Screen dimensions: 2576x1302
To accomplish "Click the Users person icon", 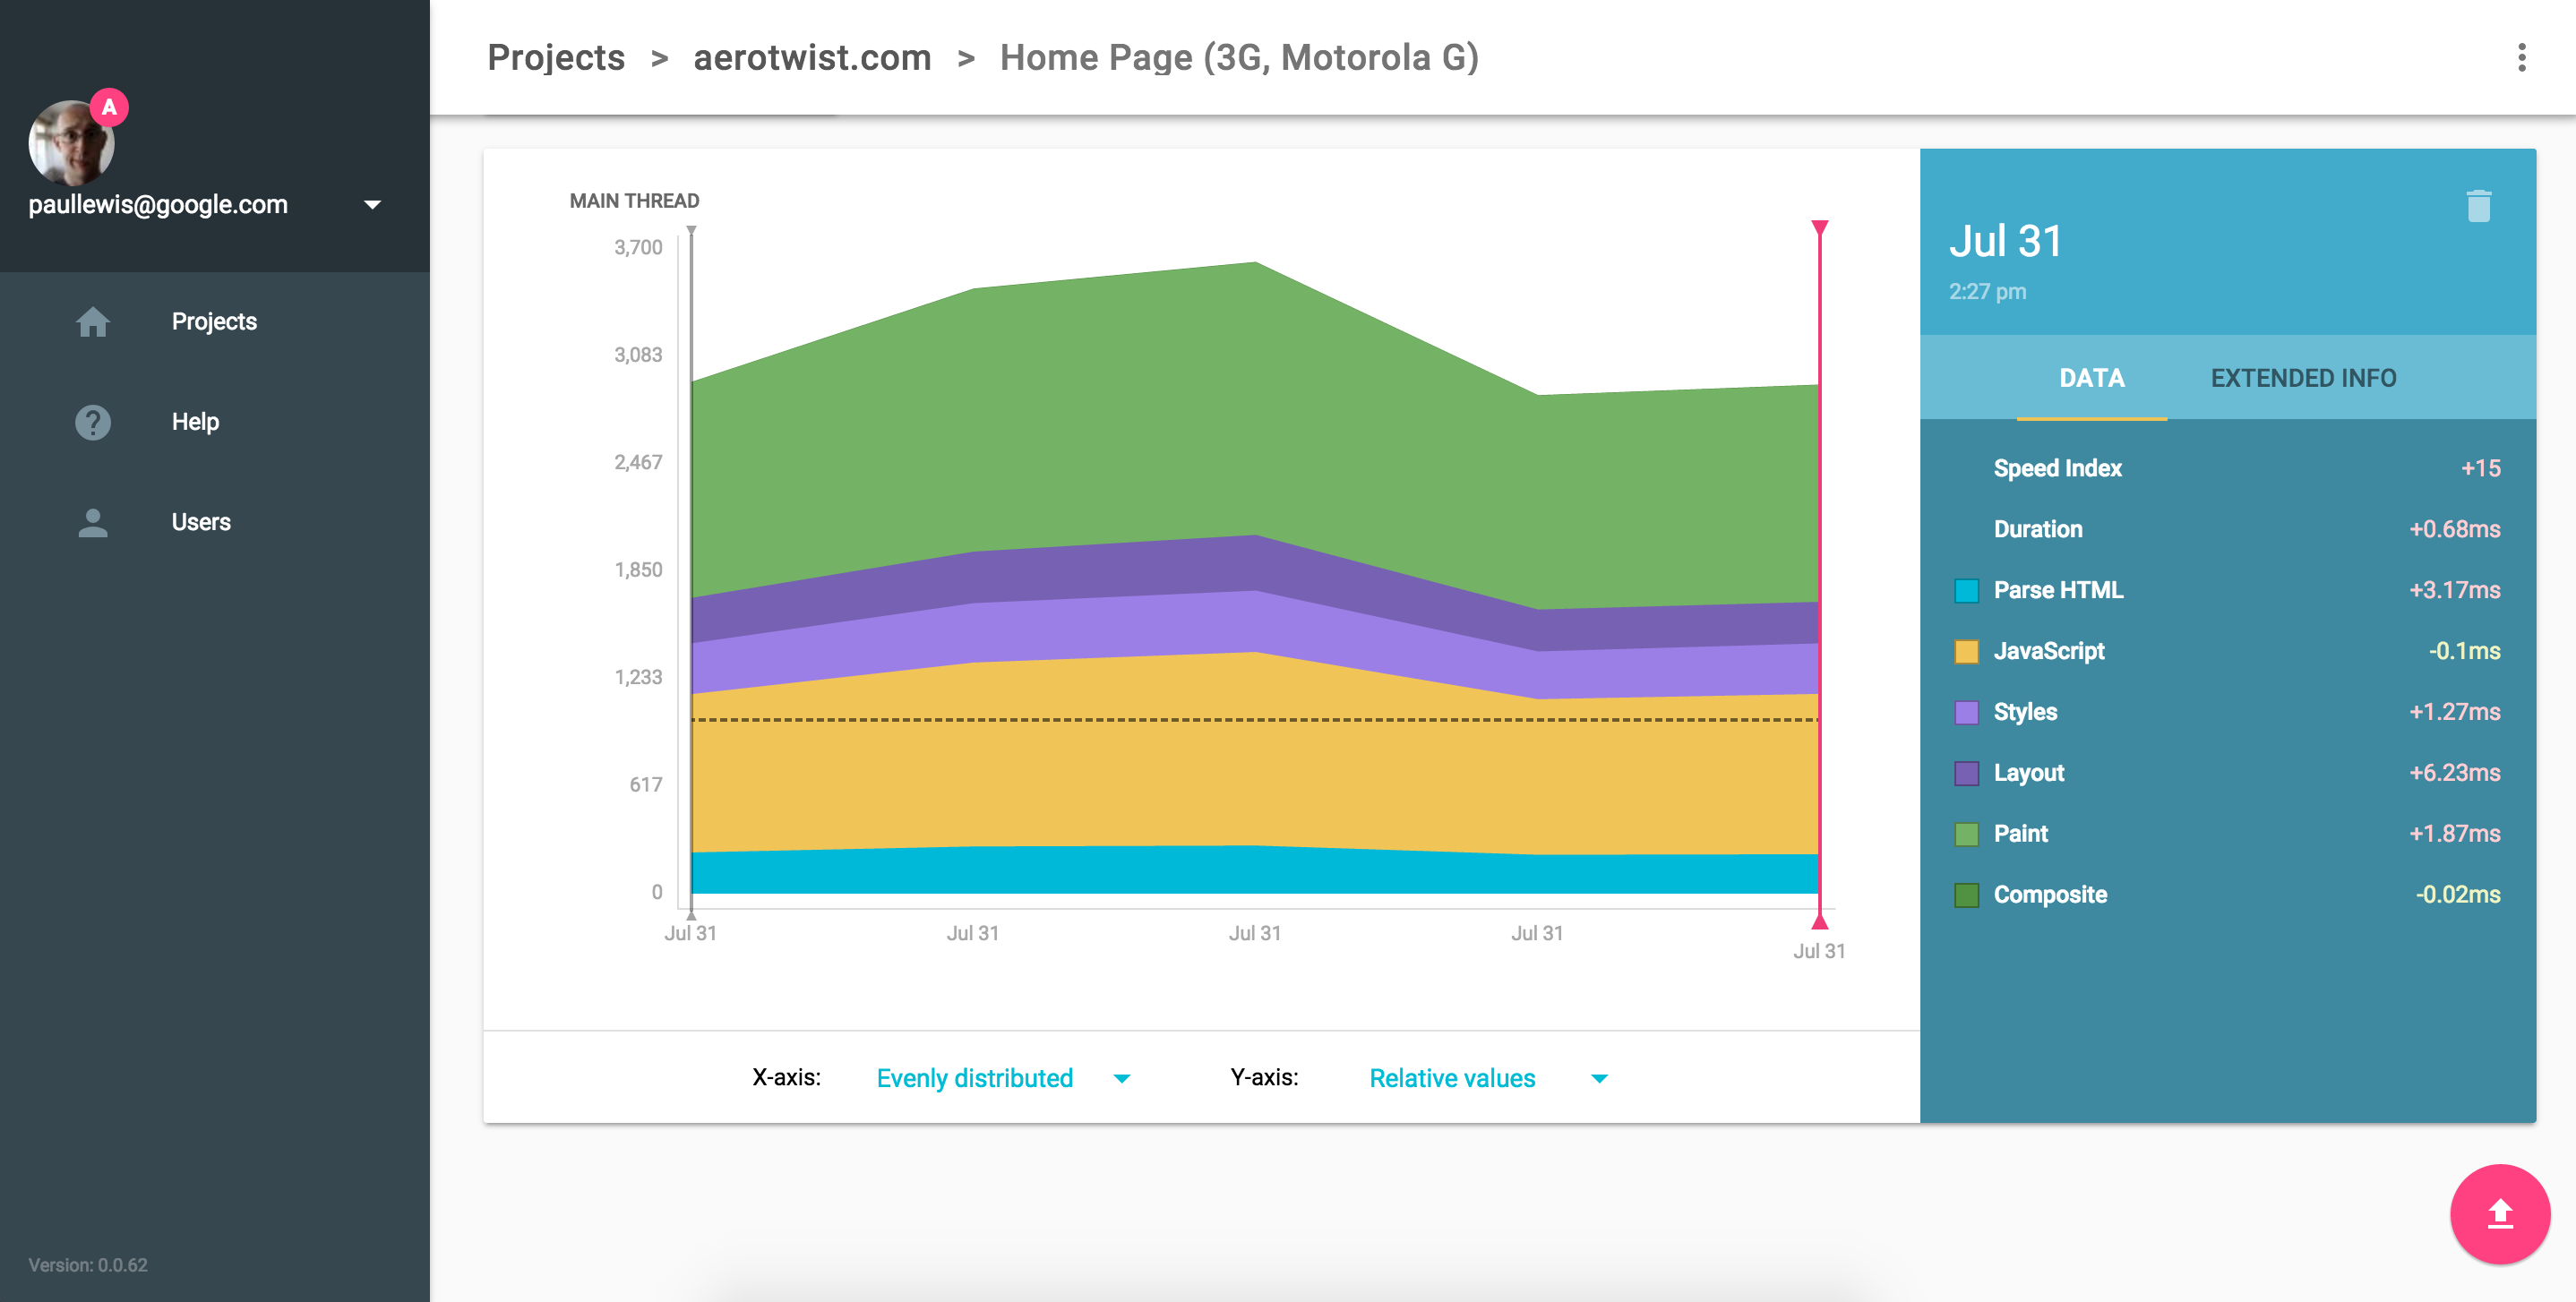I will tap(93, 522).
